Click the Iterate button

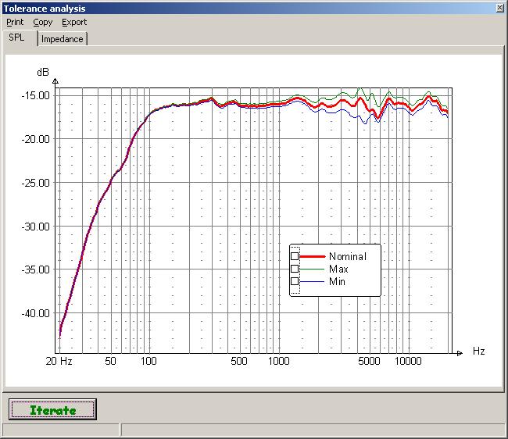(x=52, y=410)
